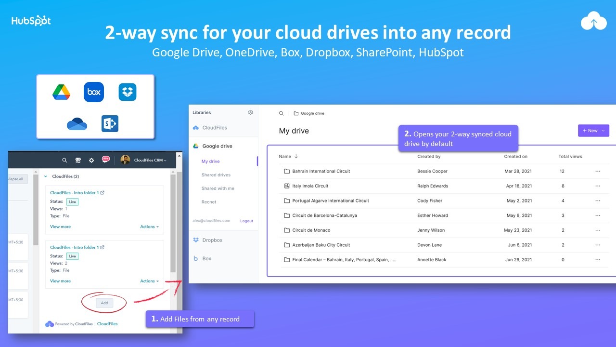Click the HubSpot marketplace icon

77,160
